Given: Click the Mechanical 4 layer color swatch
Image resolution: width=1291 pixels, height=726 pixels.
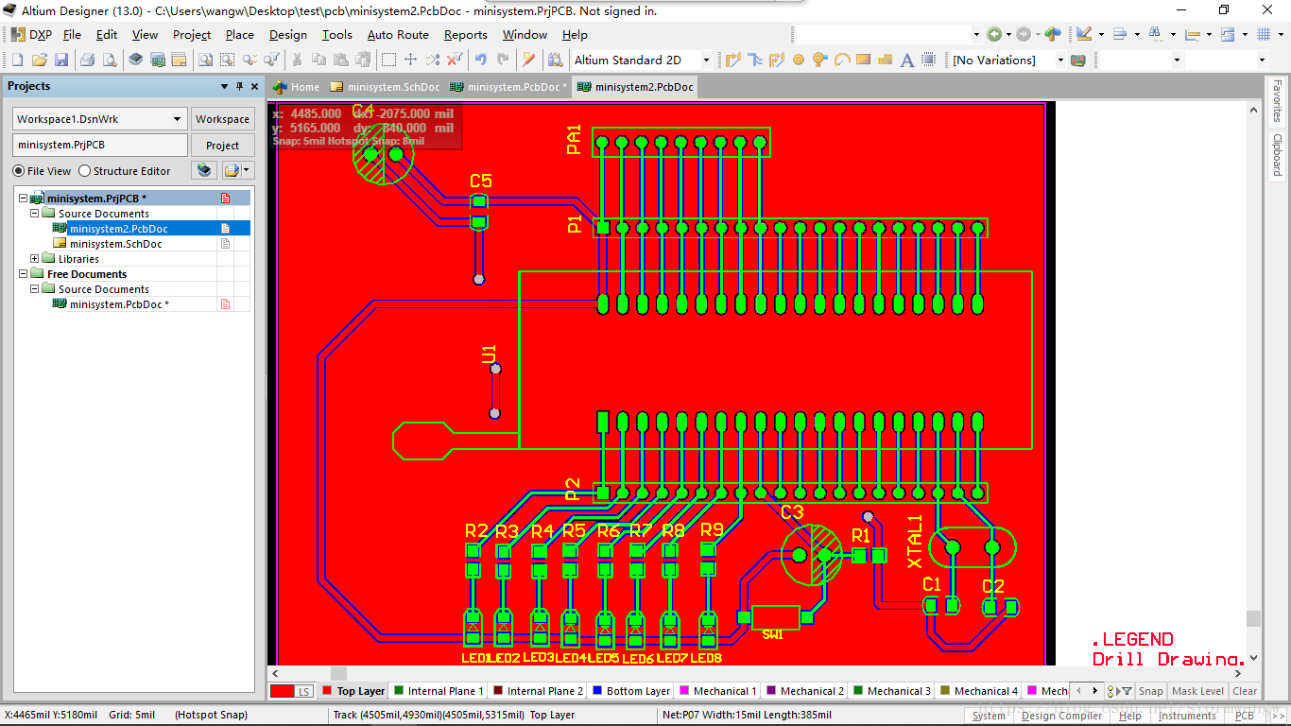Looking at the screenshot, I should click(945, 691).
